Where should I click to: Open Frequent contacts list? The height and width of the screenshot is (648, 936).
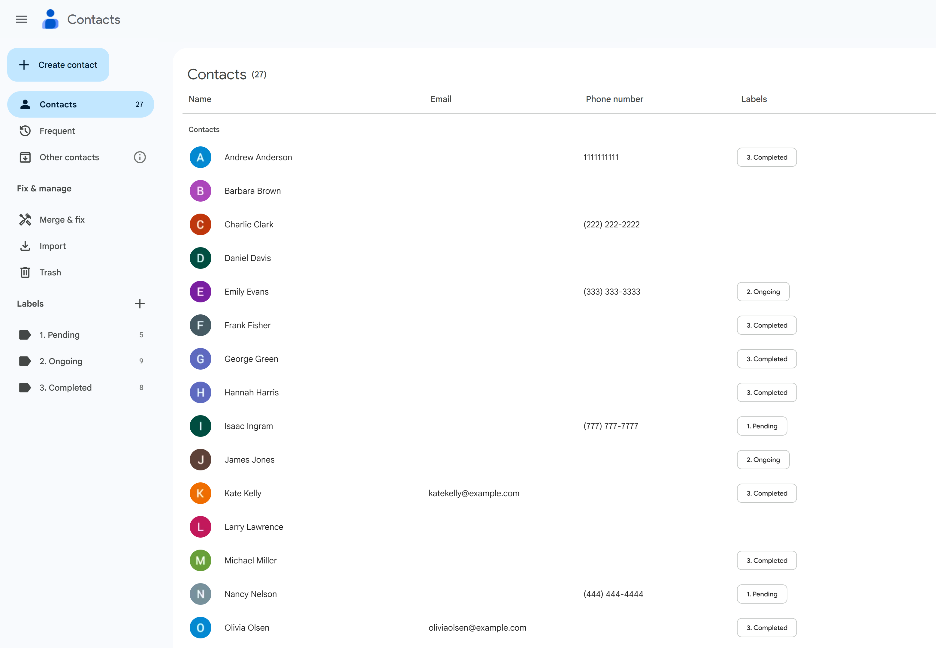pyautogui.click(x=57, y=131)
